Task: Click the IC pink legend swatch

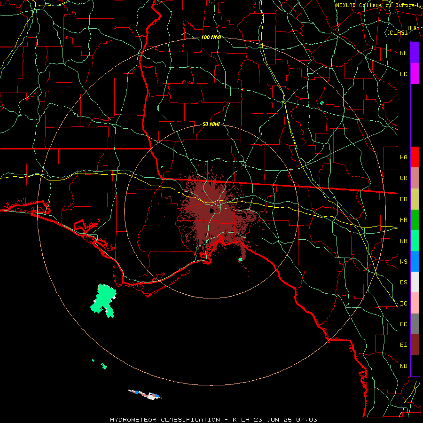Action: tap(415, 303)
